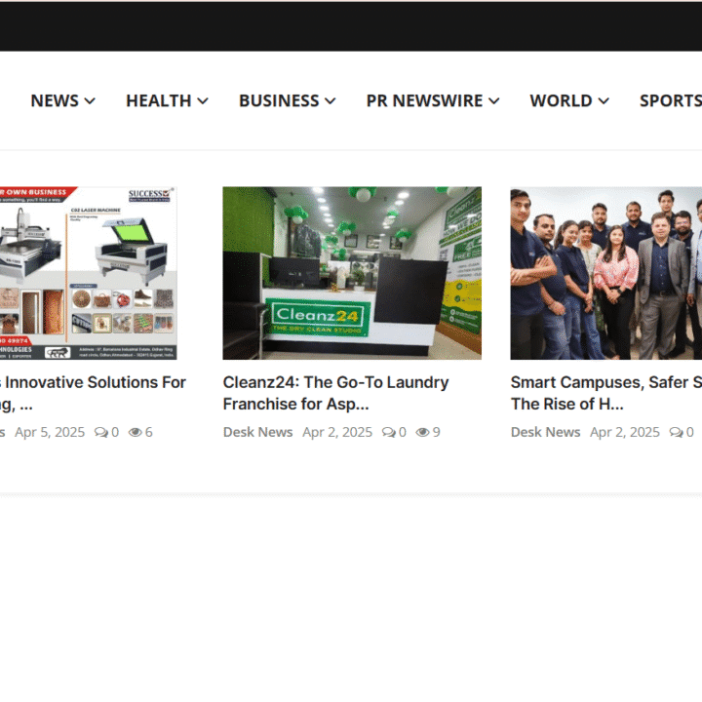The width and height of the screenshot is (702, 702).
Task: Expand the HEALTH dropdown arrow
Action: click(203, 101)
